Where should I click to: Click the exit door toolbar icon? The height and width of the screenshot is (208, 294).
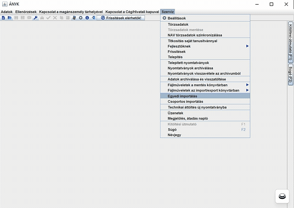(94, 18)
